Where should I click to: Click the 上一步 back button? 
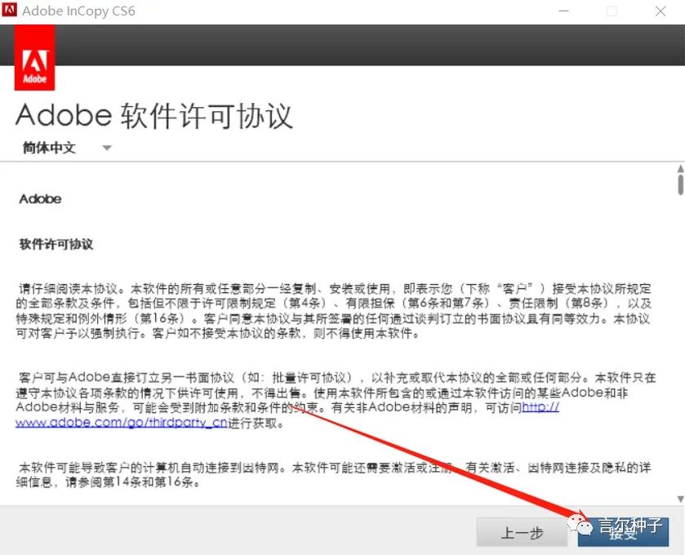[522, 532]
